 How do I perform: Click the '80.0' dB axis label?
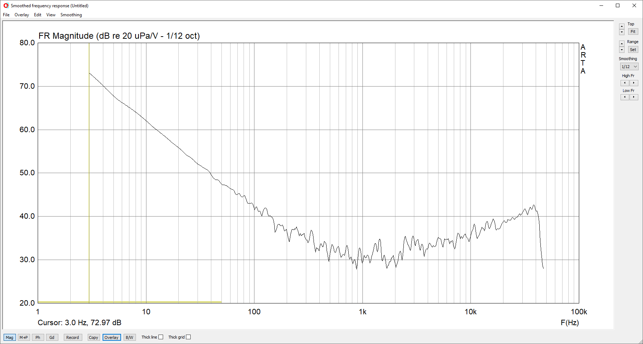tap(27, 43)
